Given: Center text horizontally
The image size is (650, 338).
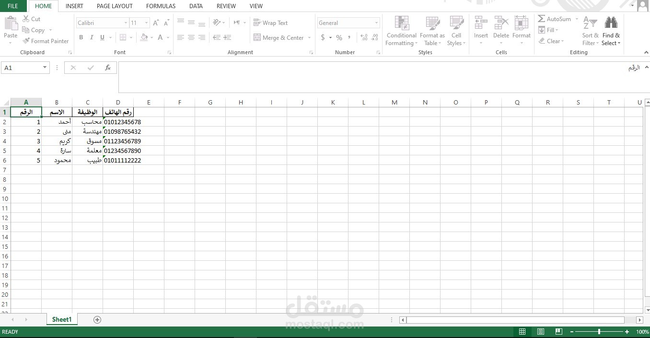Looking at the screenshot, I should coord(191,37).
